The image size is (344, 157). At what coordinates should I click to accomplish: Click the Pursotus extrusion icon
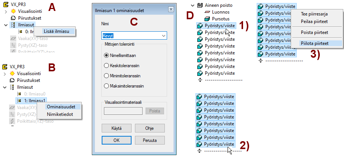click(x=207, y=18)
